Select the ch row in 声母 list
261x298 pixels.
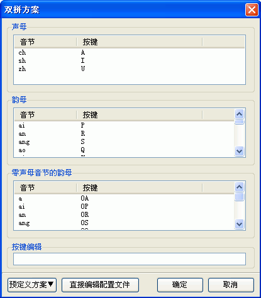[x=130, y=52]
